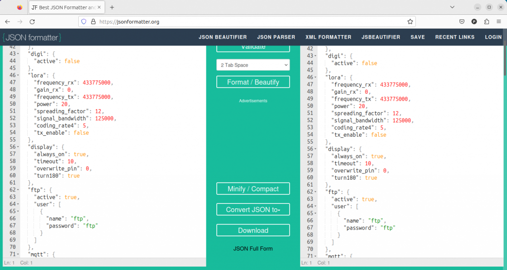Click the list all tabs chevron
The width and height of the screenshot is (507, 270).
tap(452, 7)
